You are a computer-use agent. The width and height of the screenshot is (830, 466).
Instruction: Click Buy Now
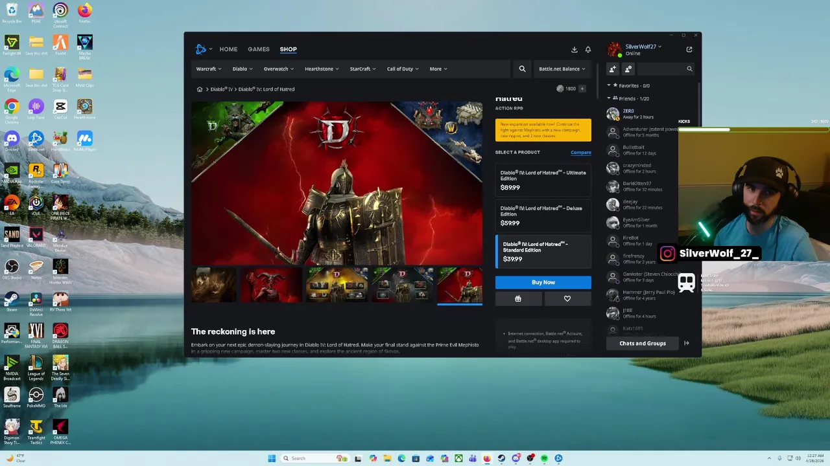click(543, 282)
